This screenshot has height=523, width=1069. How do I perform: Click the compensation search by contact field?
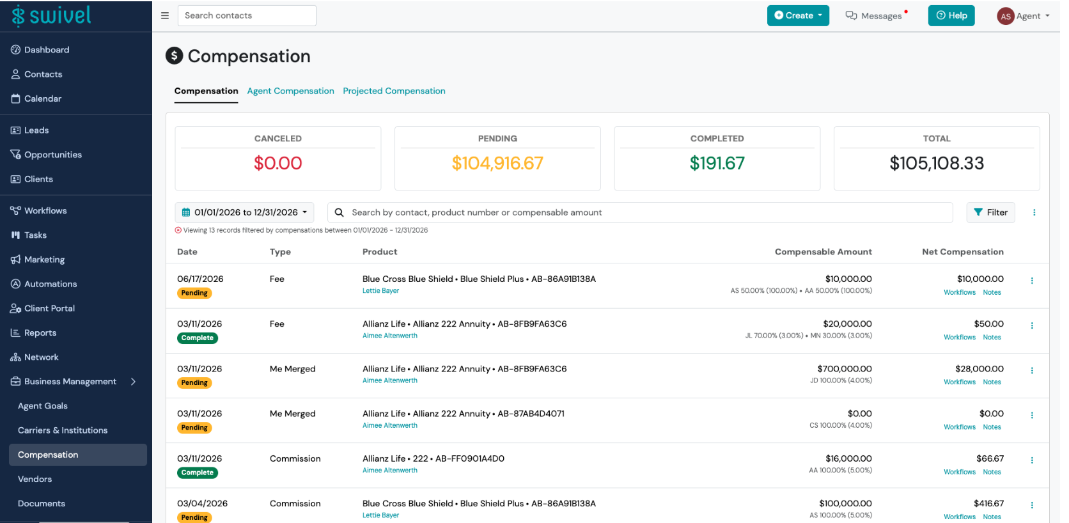pos(640,212)
